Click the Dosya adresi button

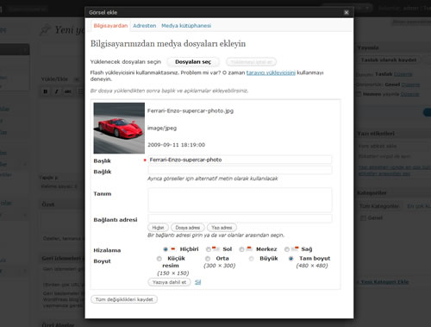tap(188, 228)
